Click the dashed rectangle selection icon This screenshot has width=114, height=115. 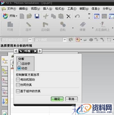109,40
